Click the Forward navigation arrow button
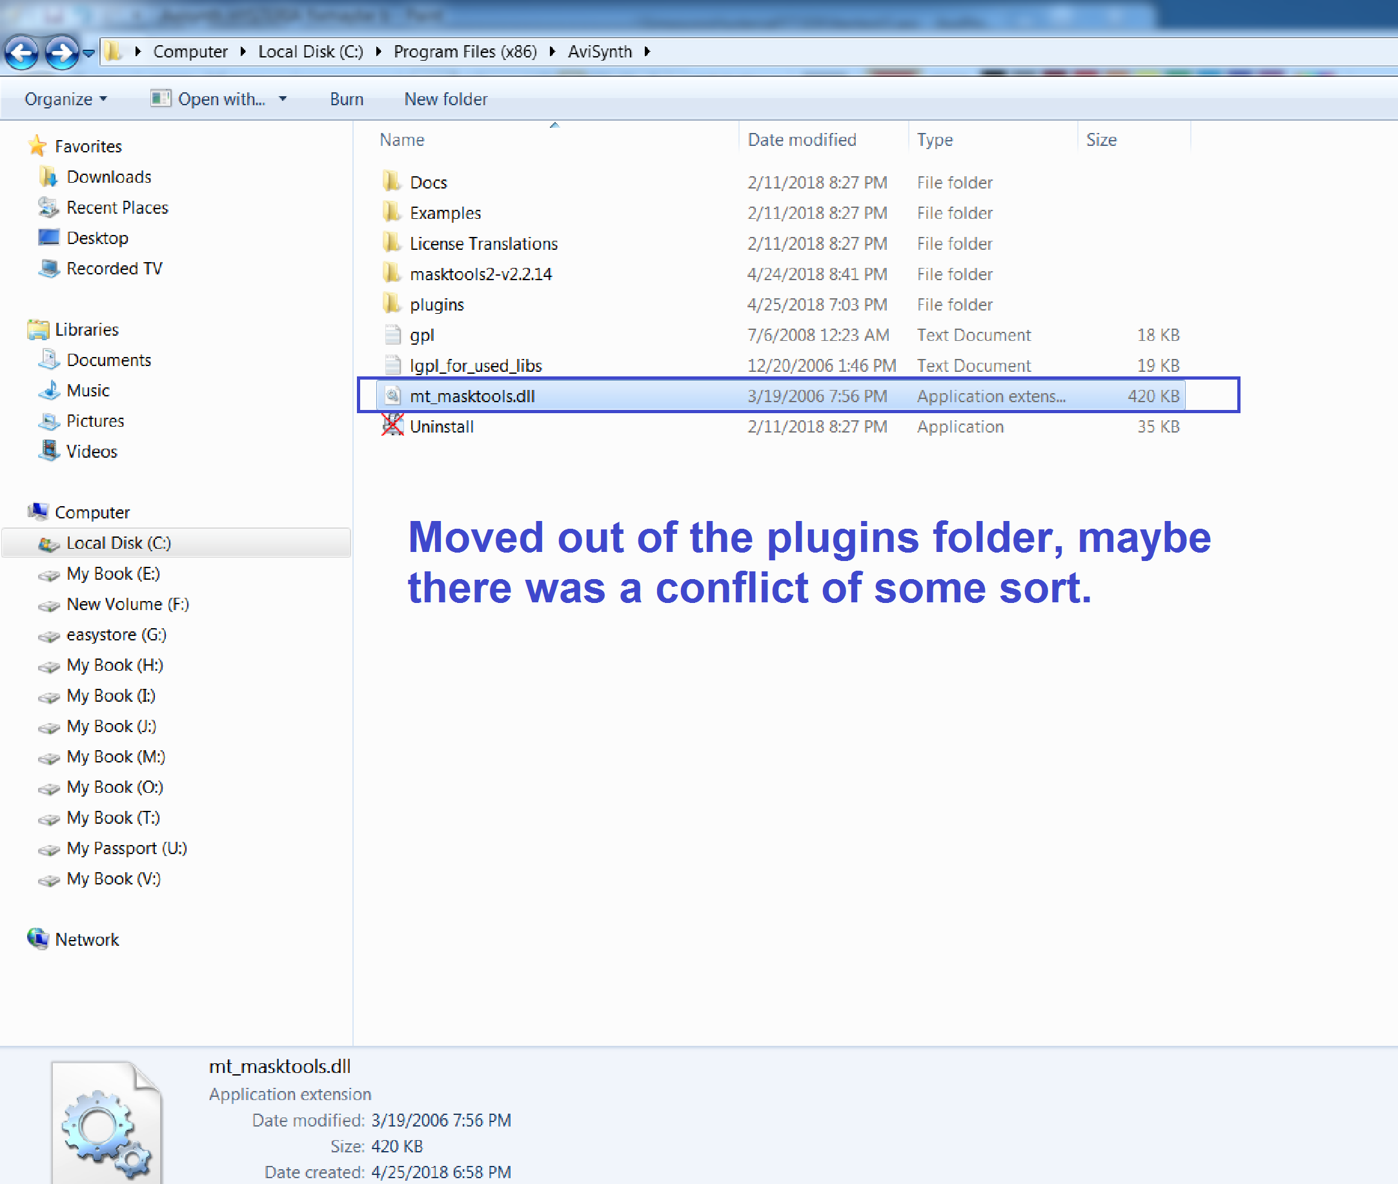The image size is (1398, 1184). [x=61, y=52]
